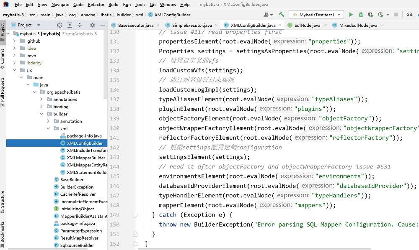Screen dimensions: 419x250
Task: Open the user account icon in toolbar
Action: point(266,15)
